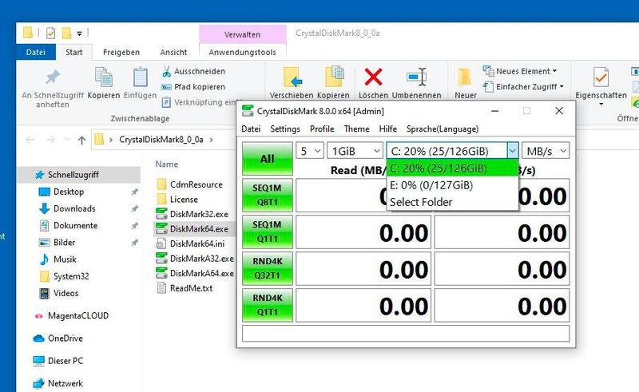Open Musik in the navigation pane
The image size is (639, 392).
pyautogui.click(x=65, y=259)
